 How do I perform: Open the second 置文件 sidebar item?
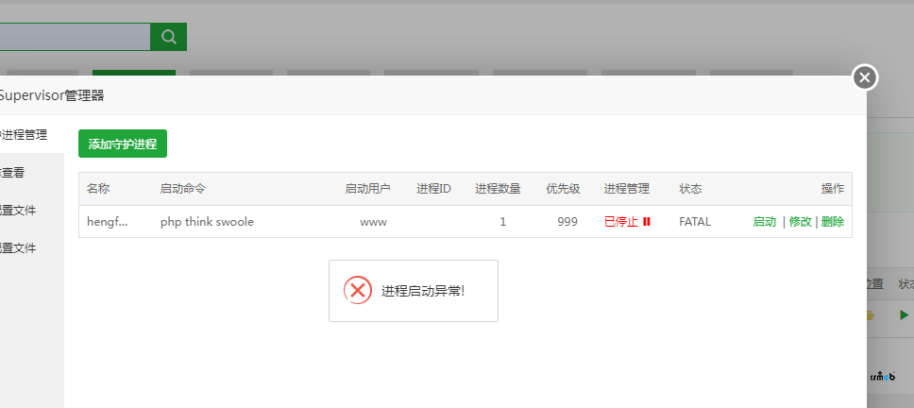18,248
